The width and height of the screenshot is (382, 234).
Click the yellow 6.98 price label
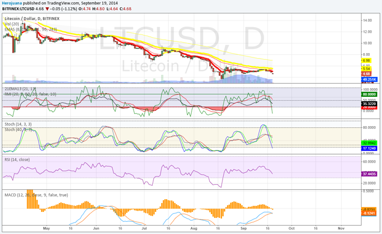pos(366,60)
